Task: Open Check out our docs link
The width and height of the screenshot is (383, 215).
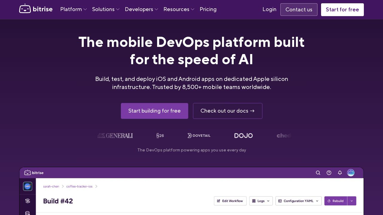Action: tap(228, 111)
